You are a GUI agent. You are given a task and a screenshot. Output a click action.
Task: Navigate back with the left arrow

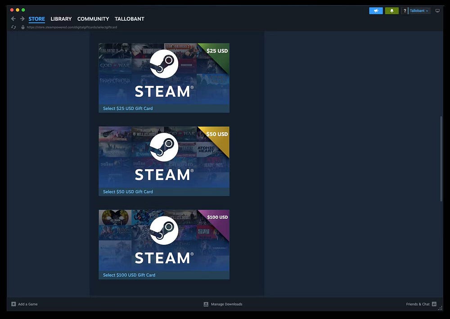pyautogui.click(x=13, y=18)
